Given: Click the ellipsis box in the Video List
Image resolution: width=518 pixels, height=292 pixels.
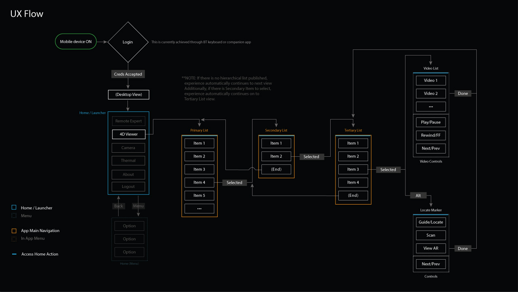Looking at the screenshot, I should tap(431, 107).
